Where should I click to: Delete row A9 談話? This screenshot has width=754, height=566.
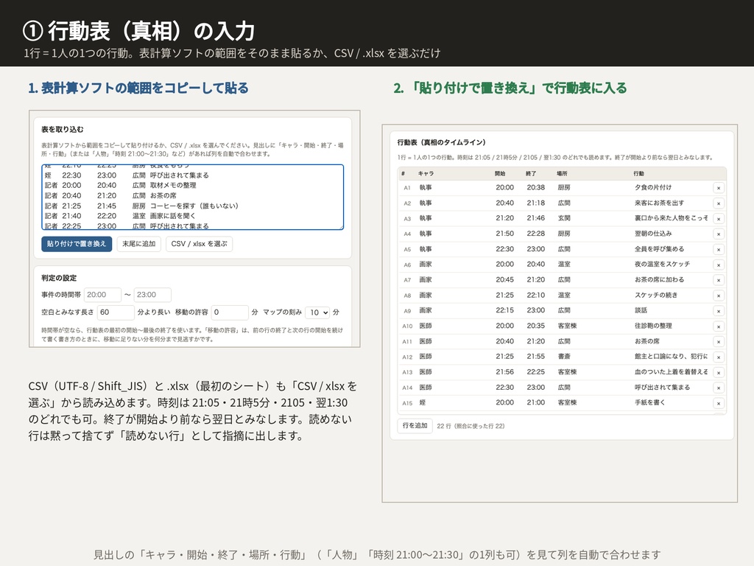719,311
